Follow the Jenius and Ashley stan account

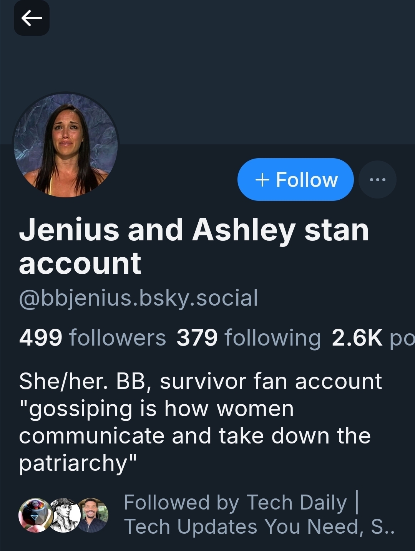(295, 179)
